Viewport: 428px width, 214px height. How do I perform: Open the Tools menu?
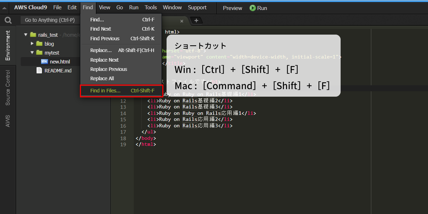coord(151,7)
